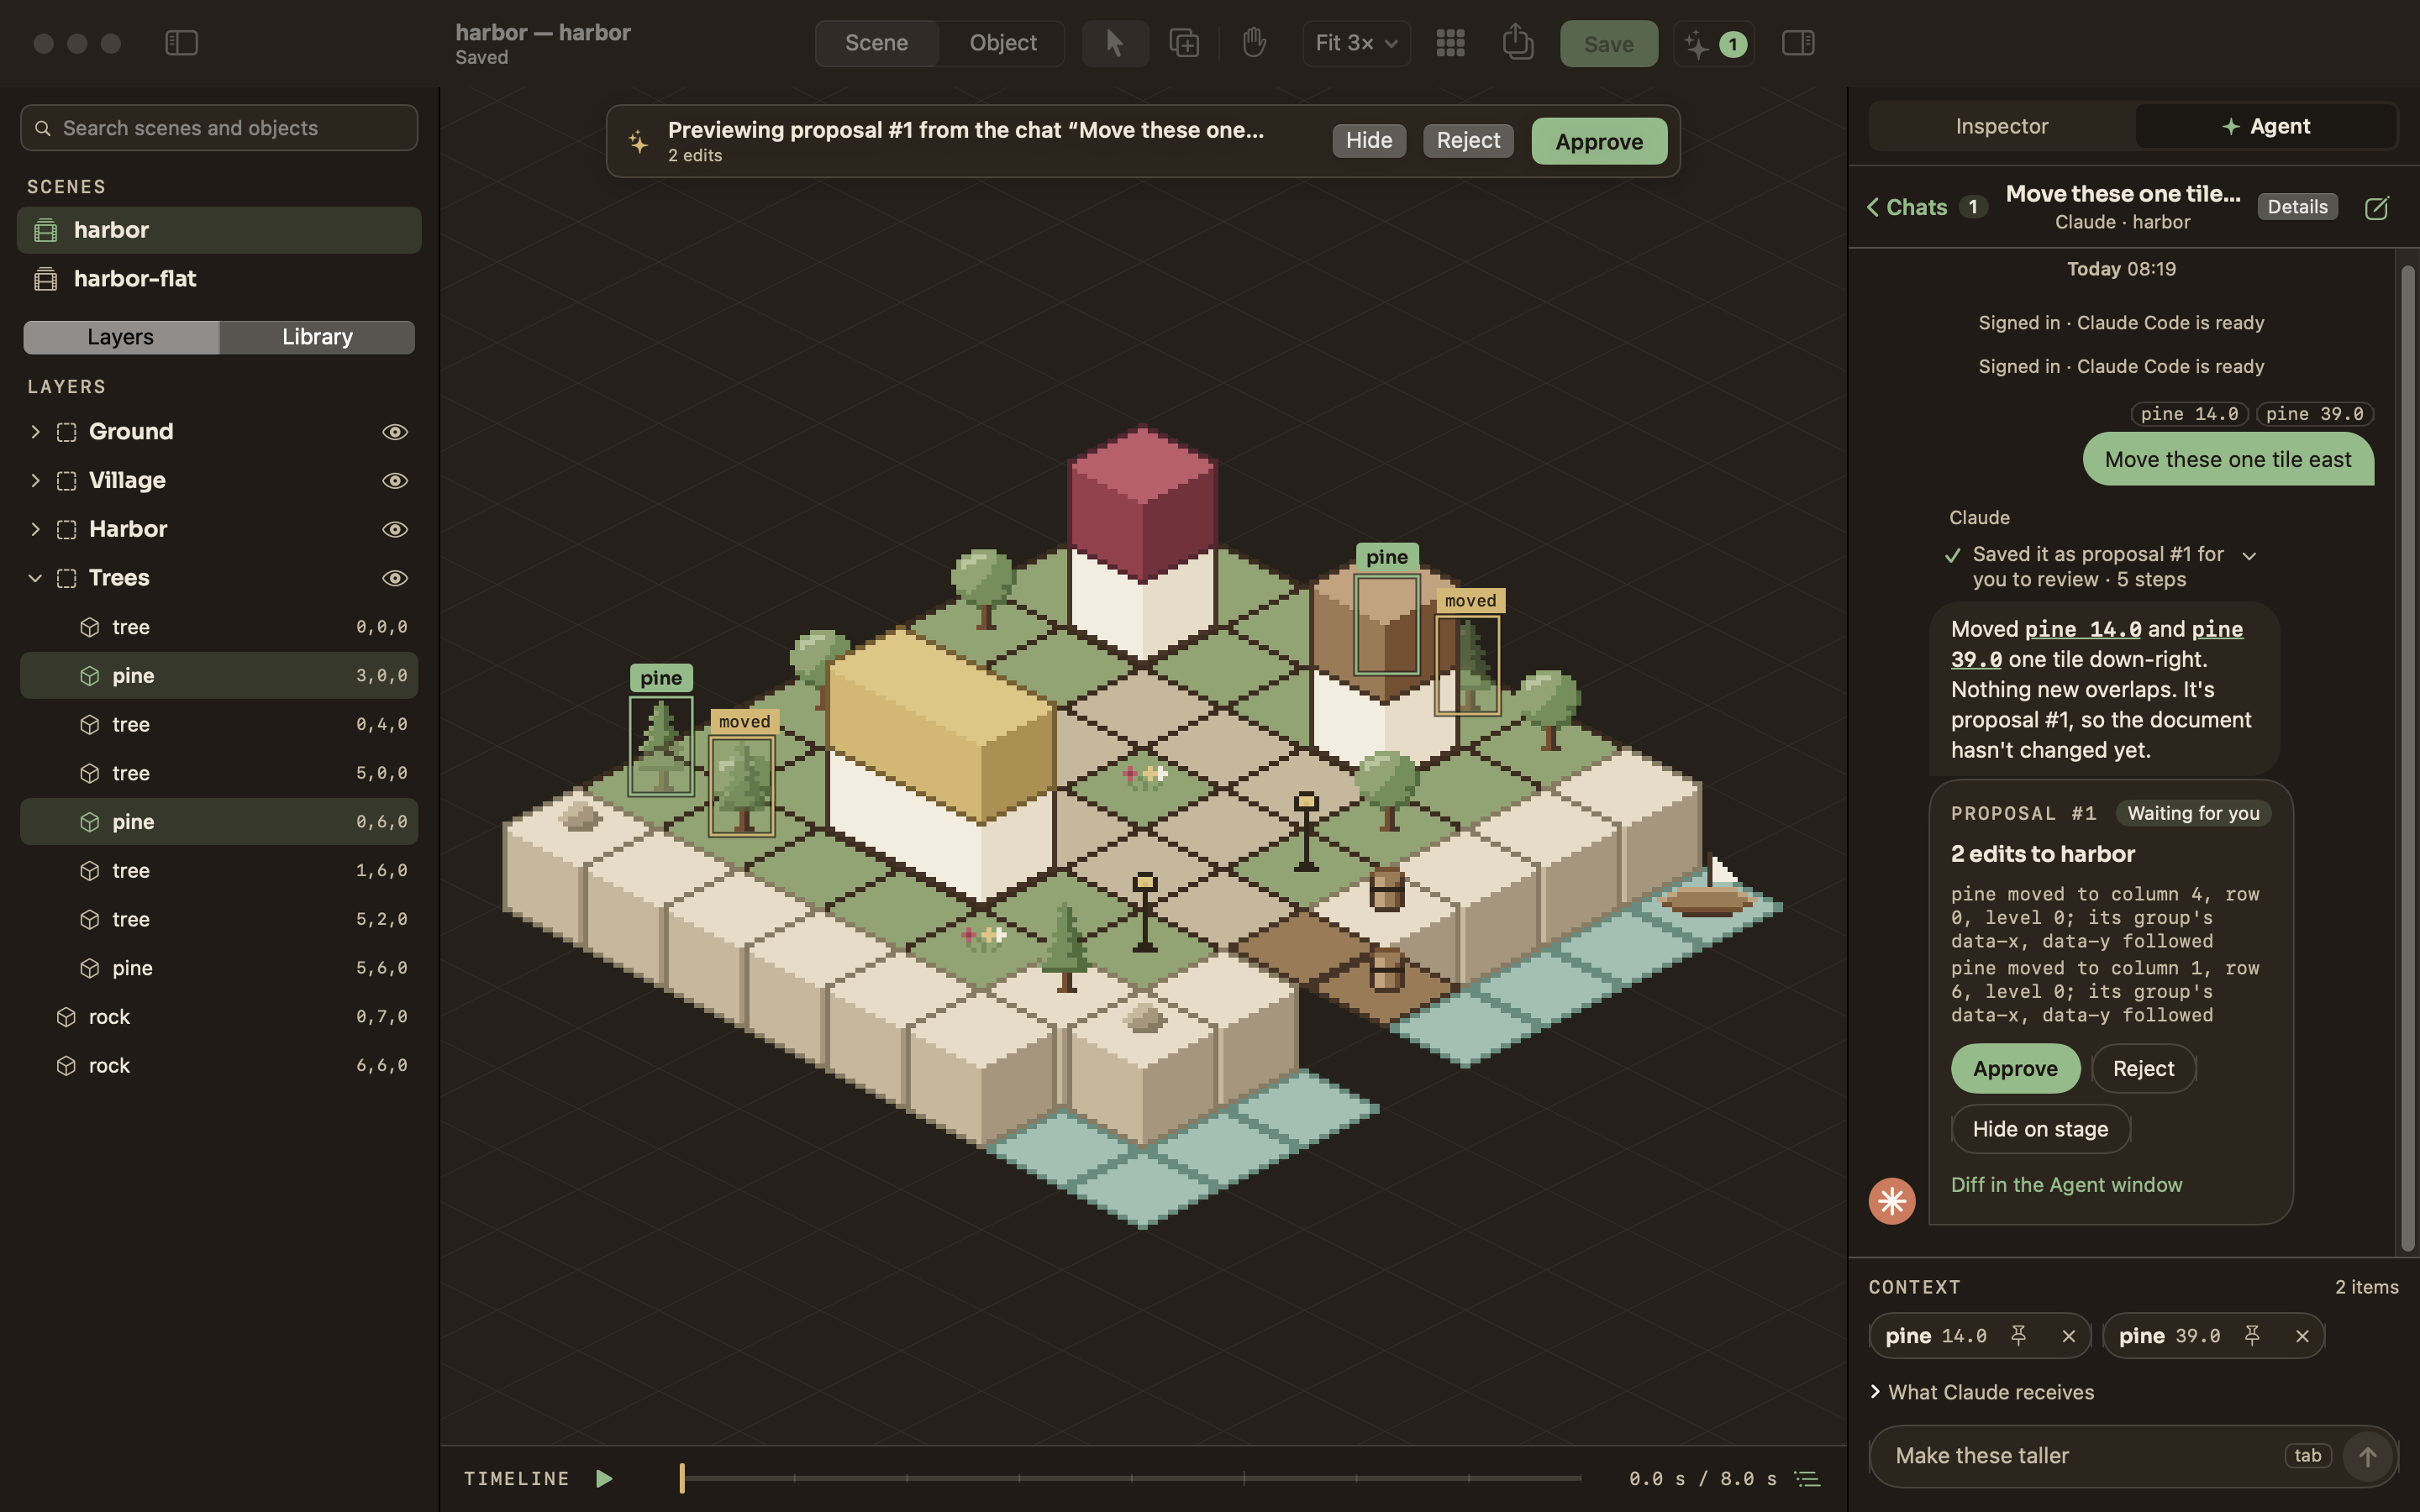Focus the Search scenes and objects field

click(219, 128)
